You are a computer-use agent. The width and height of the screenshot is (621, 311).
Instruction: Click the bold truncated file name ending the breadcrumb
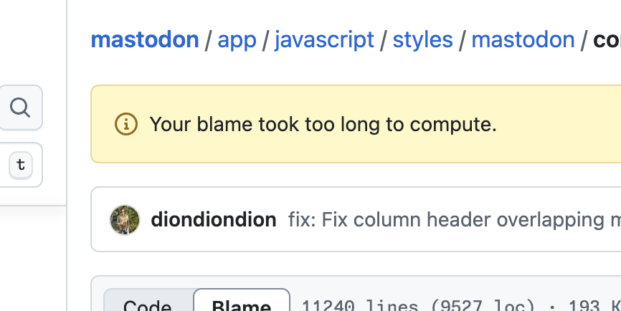coord(607,39)
